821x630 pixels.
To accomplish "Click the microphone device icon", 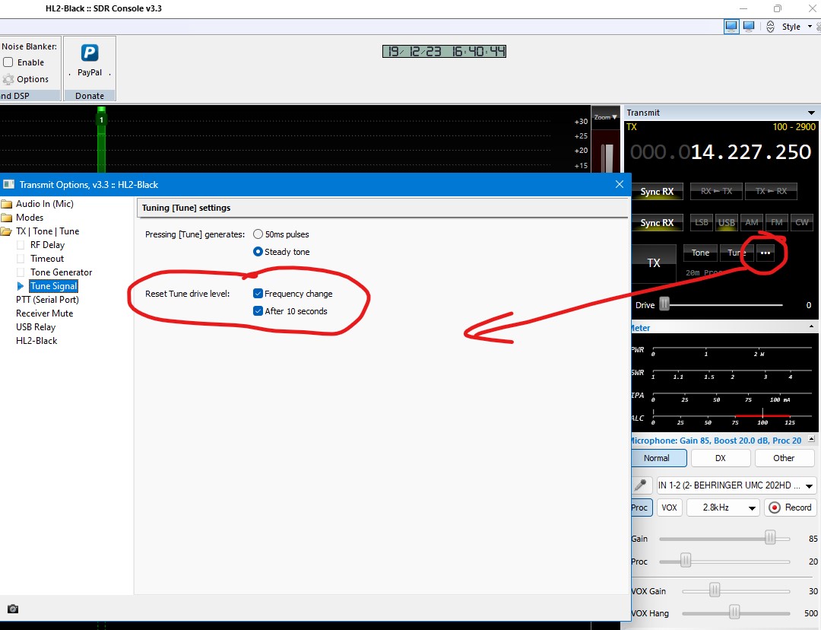I will pos(642,485).
